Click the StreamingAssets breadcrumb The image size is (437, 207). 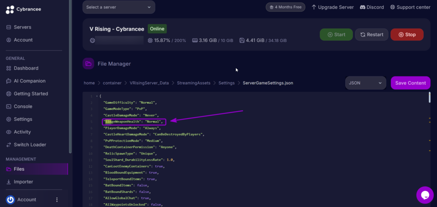coord(194,83)
